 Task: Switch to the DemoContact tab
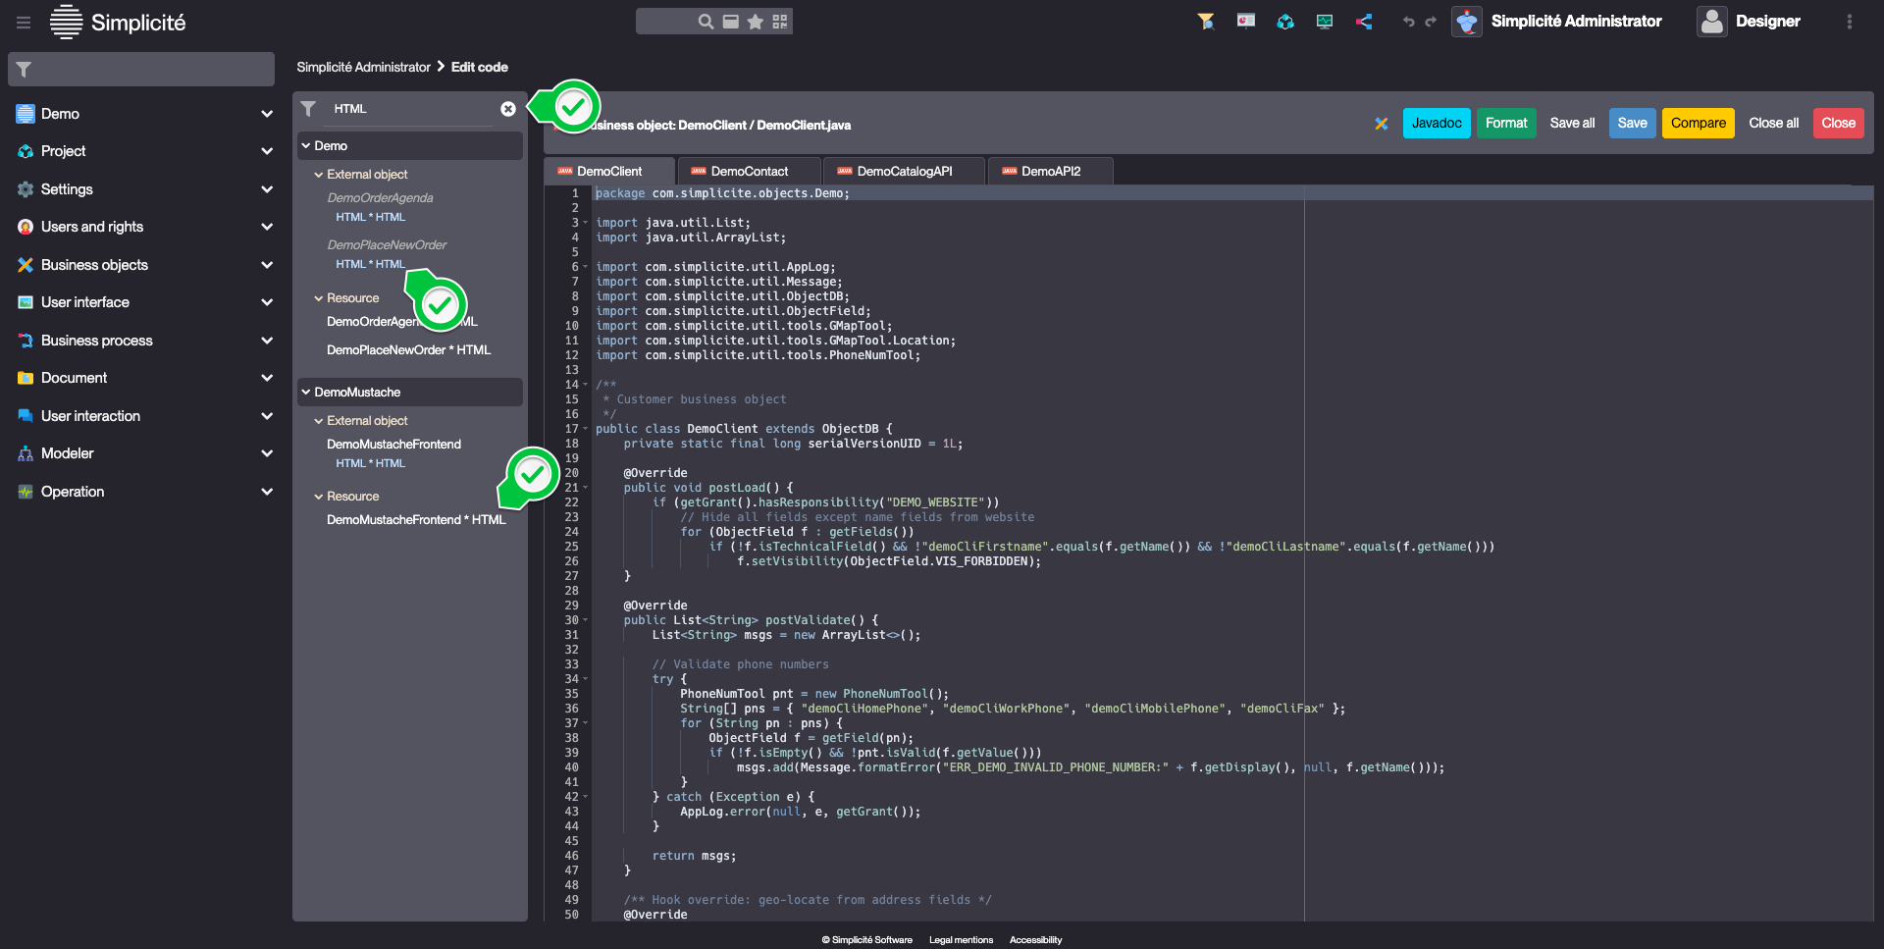[749, 170]
